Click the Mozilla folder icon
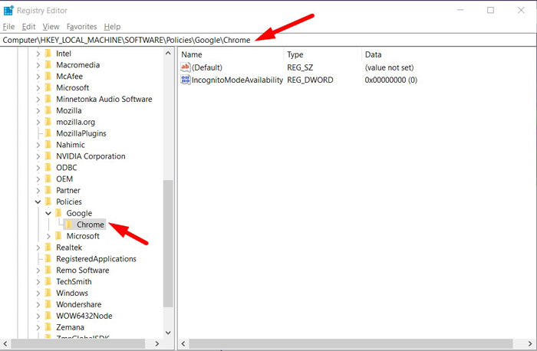This screenshot has width=537, height=351. coord(48,110)
